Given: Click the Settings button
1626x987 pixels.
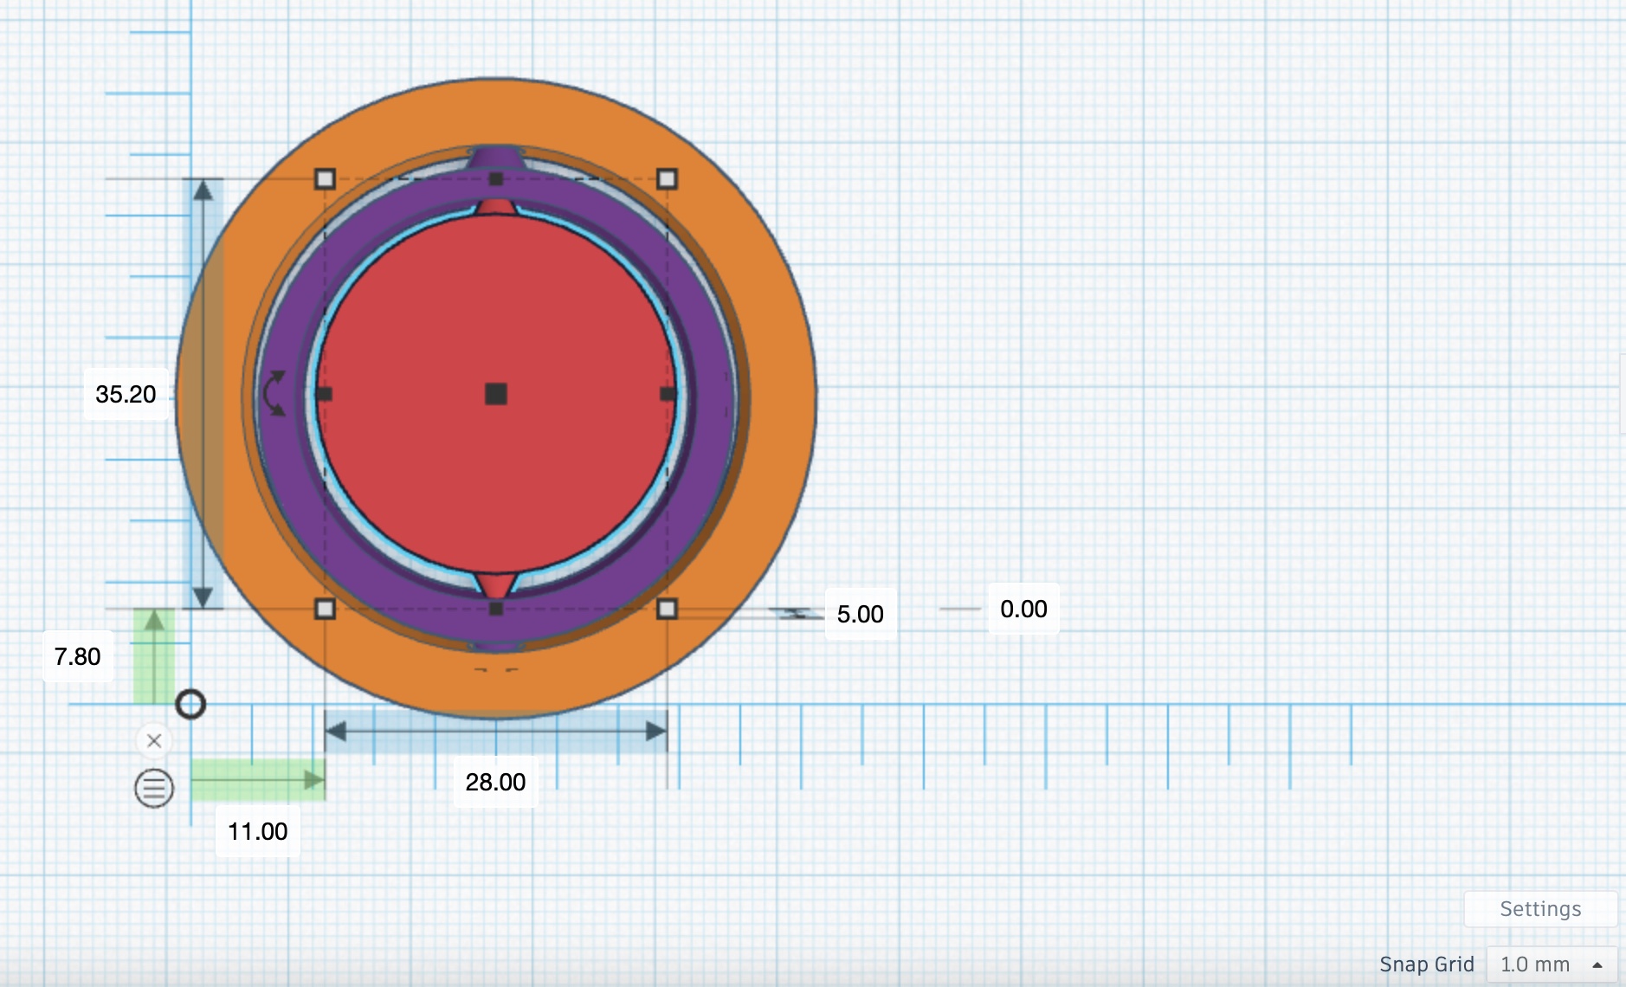Looking at the screenshot, I should 1539,909.
